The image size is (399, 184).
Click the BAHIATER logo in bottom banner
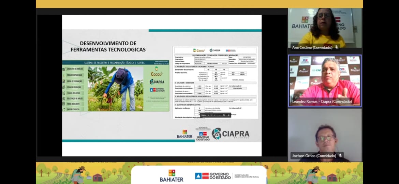(172, 175)
